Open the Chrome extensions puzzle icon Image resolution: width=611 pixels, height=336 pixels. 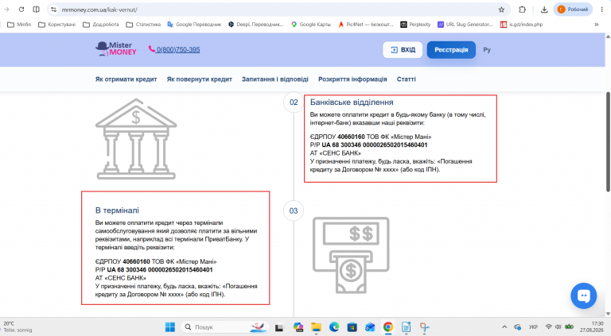point(522,10)
